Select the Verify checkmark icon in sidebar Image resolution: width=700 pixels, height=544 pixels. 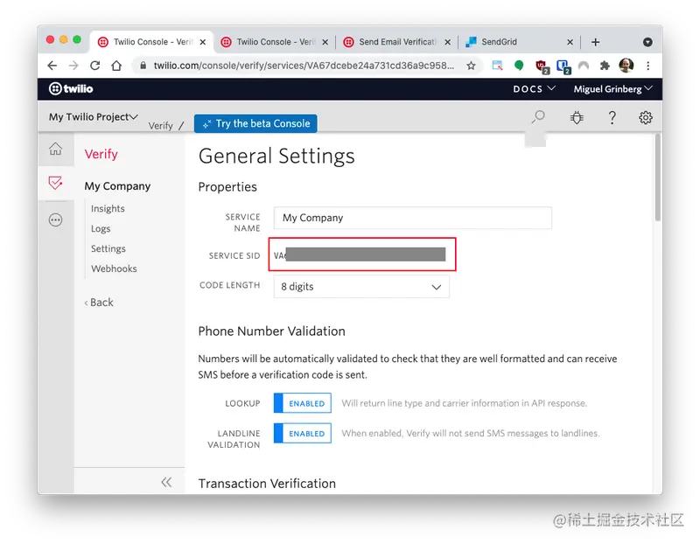click(55, 183)
